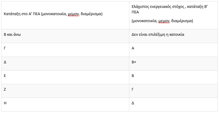Click the Β target cell beside Ε
This screenshot has width=219, height=113.
tap(174, 77)
